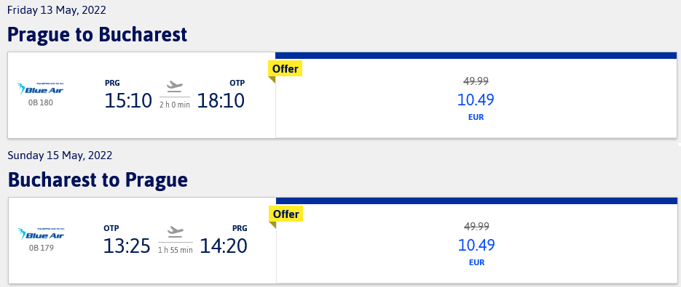Click the Prague to Bucharest heading
Viewport: 681px width, 287px height.
click(98, 34)
